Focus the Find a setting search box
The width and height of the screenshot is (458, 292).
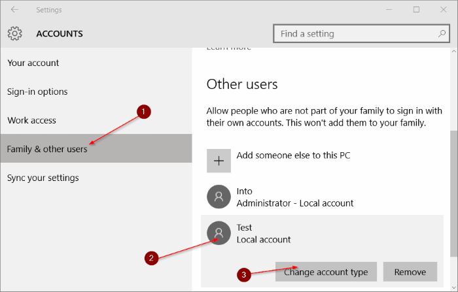click(361, 33)
